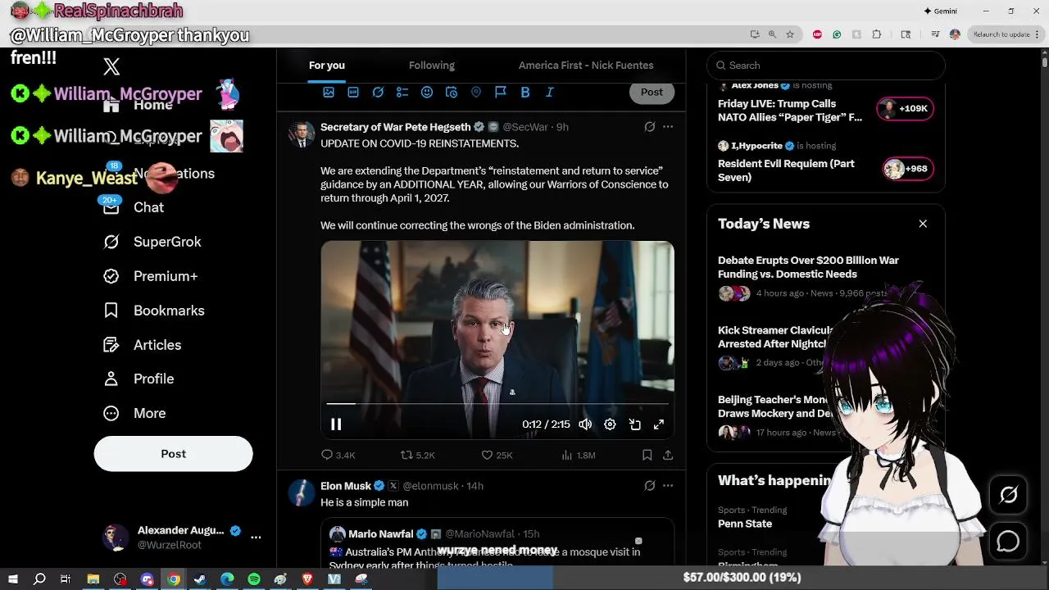This screenshot has width=1049, height=590.
Task: Click the X logo in the sidebar
Action: point(111,67)
